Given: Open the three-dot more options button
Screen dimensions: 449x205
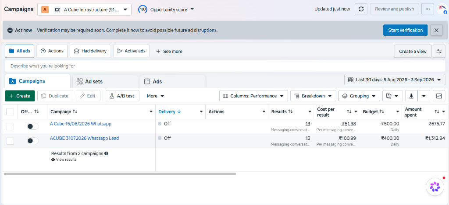Looking at the screenshot, I should click(428, 9).
